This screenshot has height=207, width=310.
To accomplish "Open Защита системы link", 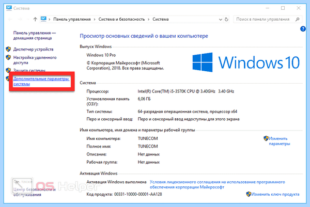I will coord(29,70).
